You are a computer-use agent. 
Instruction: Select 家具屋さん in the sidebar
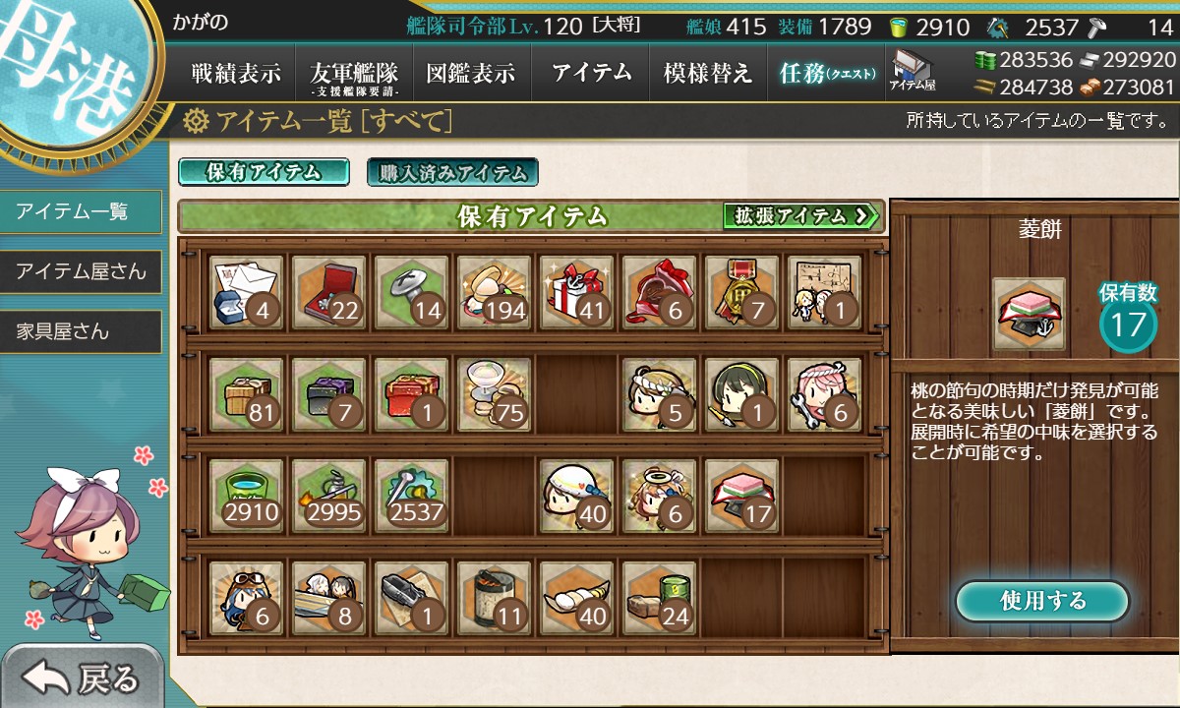[x=81, y=331]
